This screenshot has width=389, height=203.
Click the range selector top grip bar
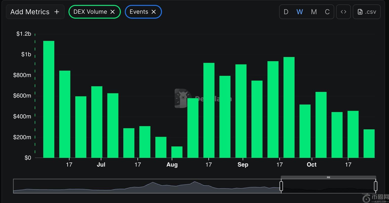coord(328,177)
